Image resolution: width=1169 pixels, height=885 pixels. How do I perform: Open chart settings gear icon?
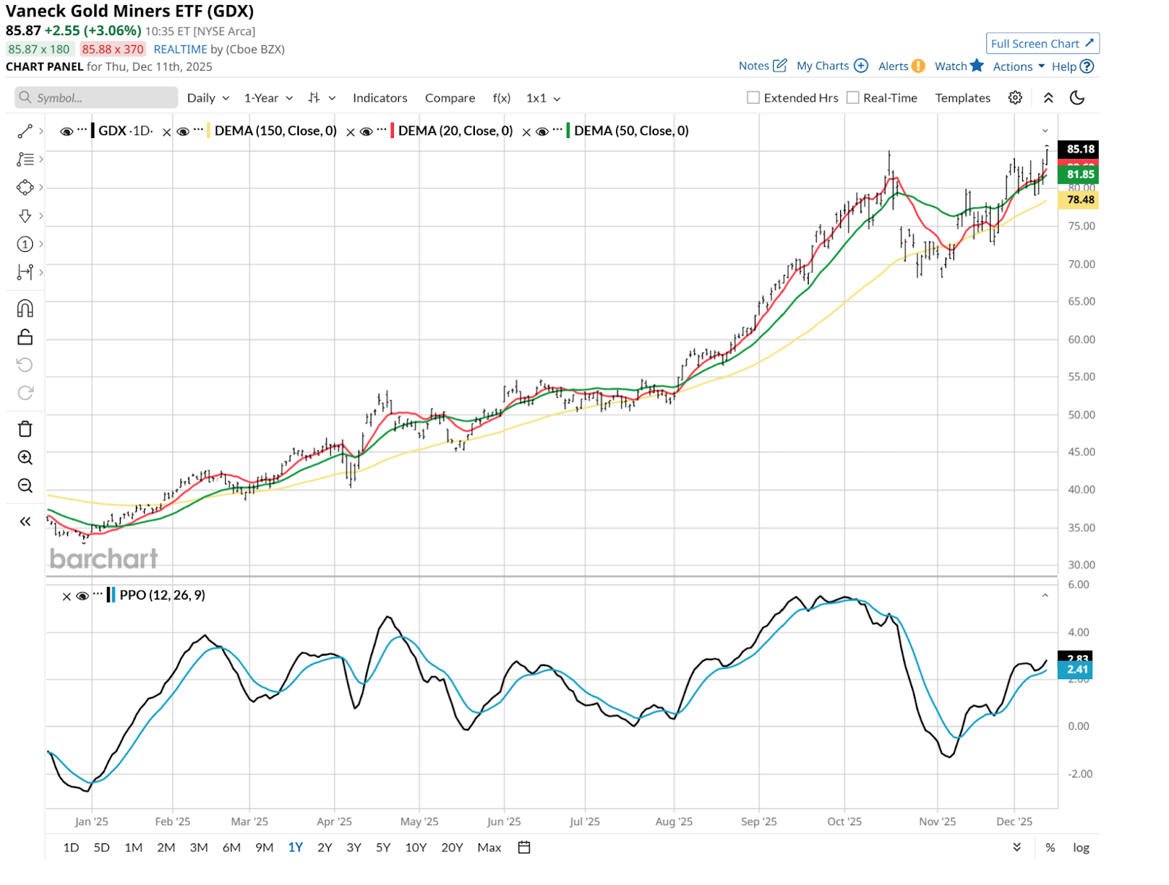click(x=1015, y=98)
